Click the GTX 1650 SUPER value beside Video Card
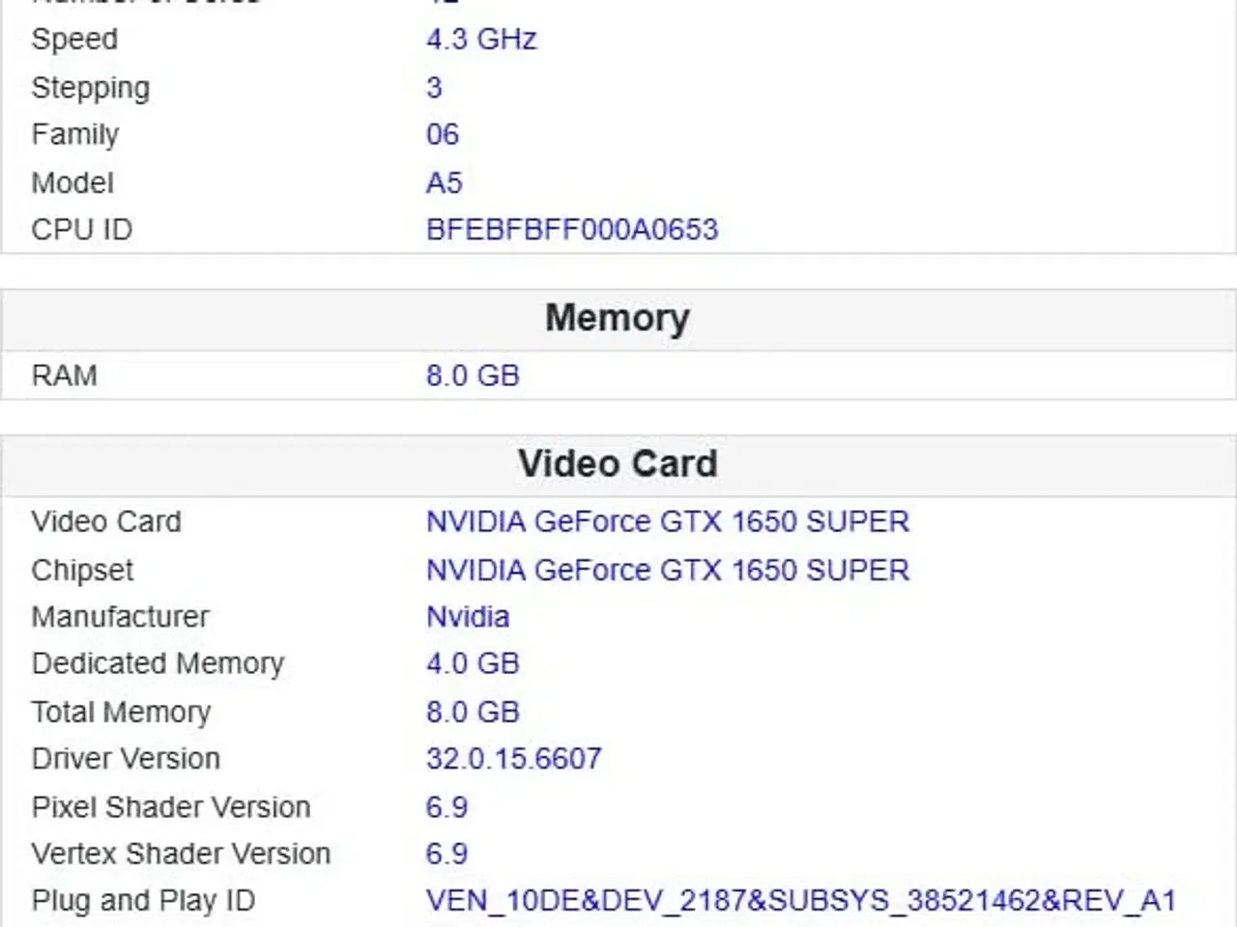Screen dimensions: 1237x927 pos(667,522)
